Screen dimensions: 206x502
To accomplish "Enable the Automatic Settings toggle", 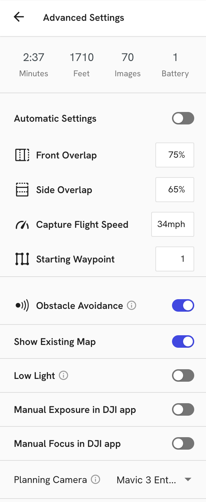I will [183, 119].
